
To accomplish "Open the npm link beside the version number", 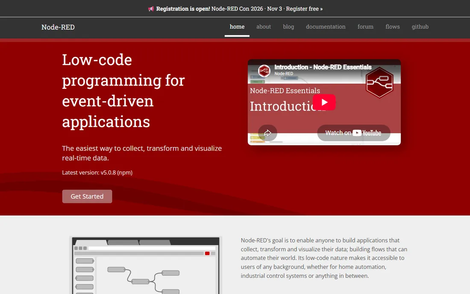I will [x=125, y=173].
